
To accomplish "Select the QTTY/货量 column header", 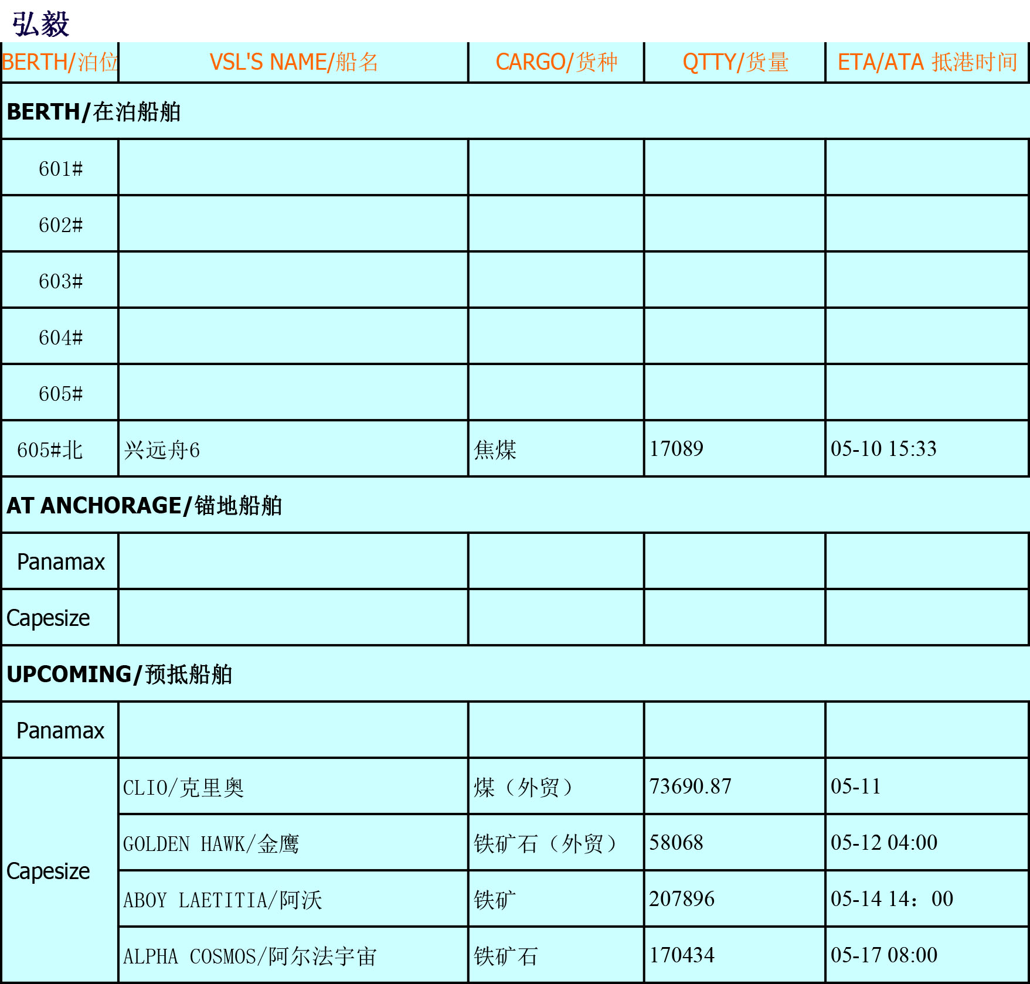I will (x=735, y=62).
